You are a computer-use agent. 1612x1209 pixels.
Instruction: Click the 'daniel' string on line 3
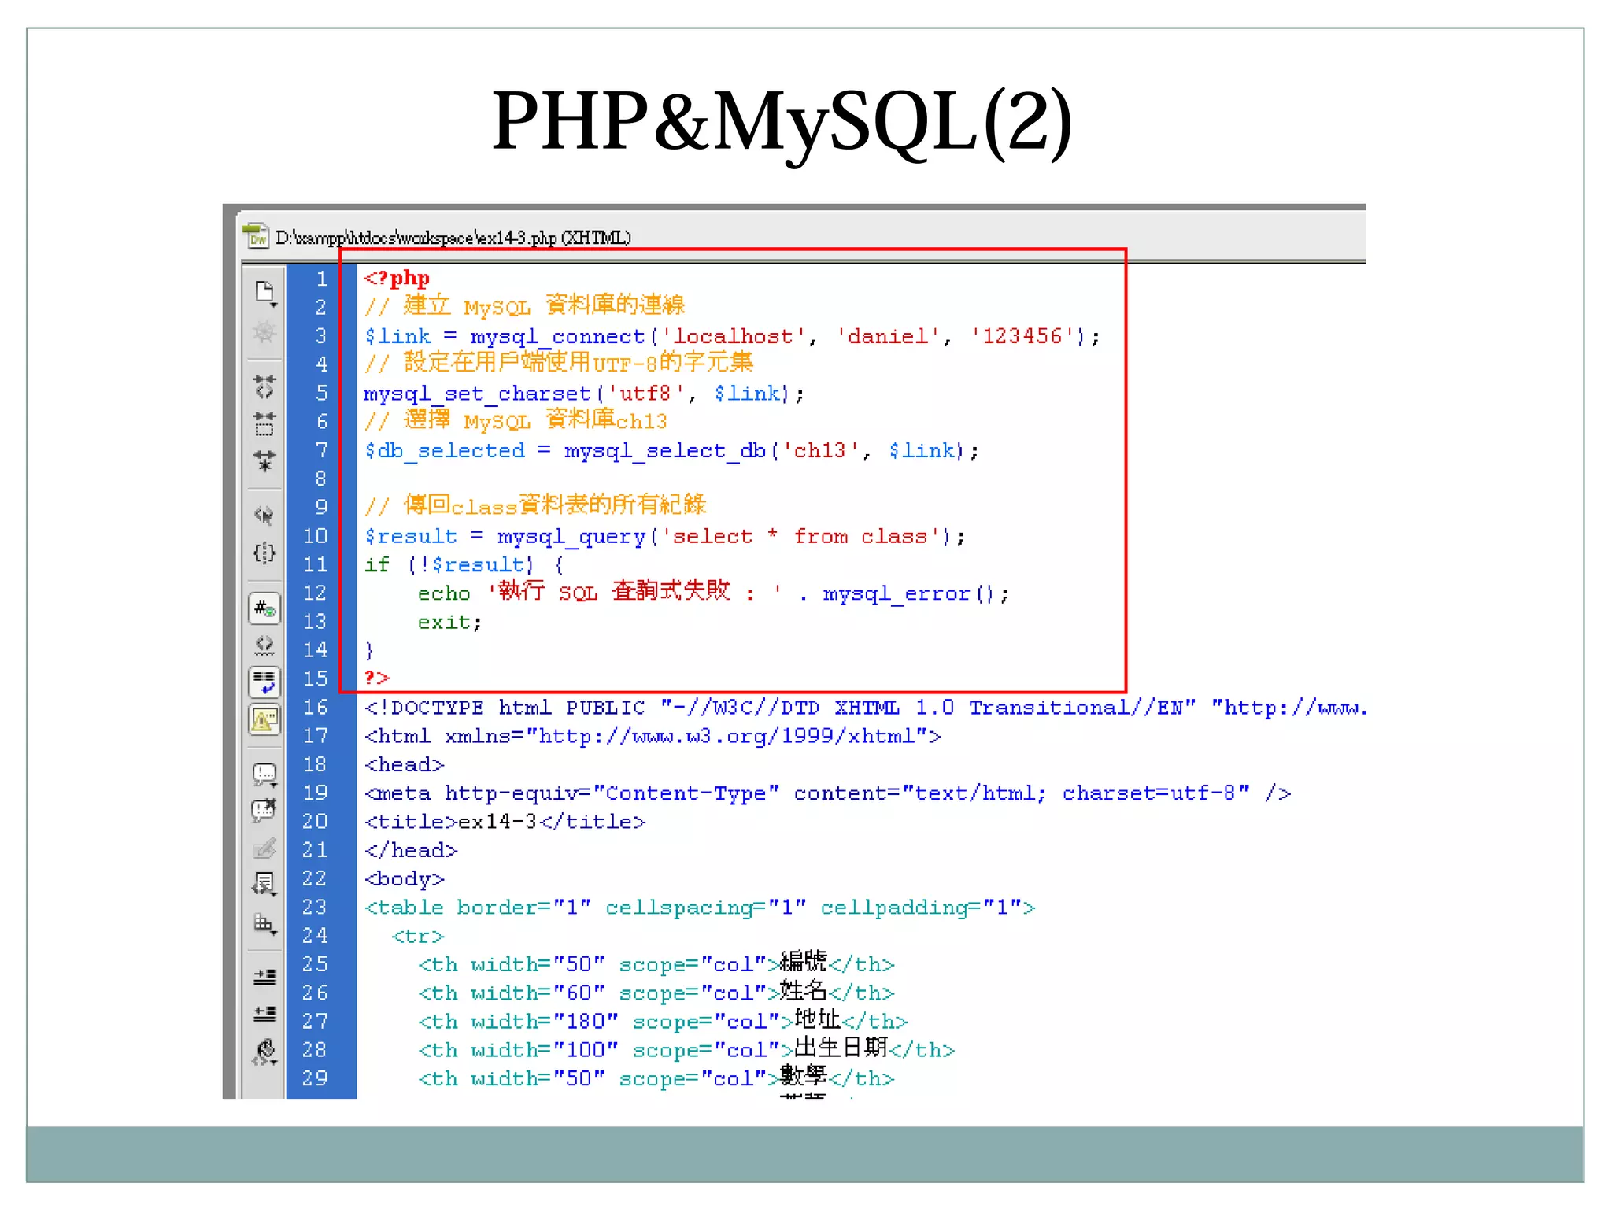(888, 337)
